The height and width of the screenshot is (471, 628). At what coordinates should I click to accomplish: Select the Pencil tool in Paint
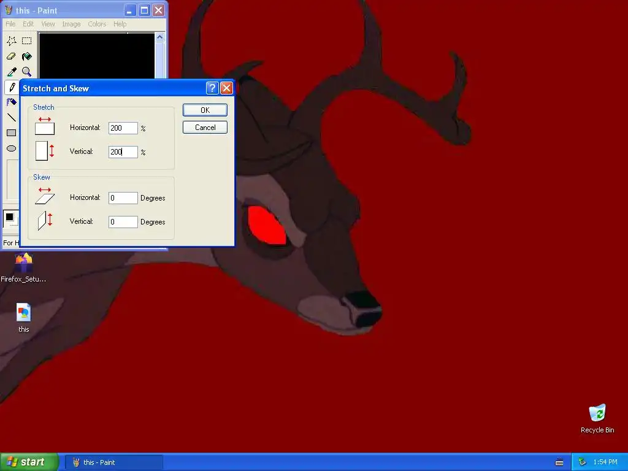point(11,87)
